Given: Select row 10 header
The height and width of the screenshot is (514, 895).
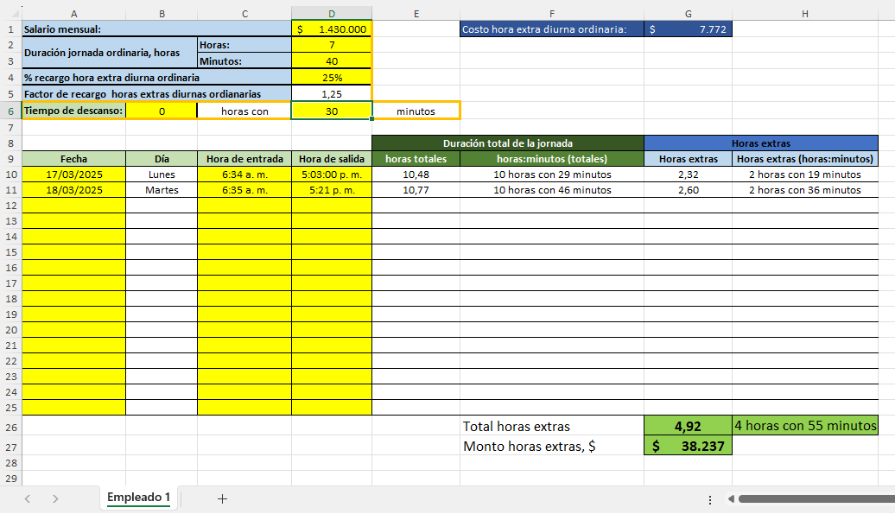Looking at the screenshot, I should [x=10, y=175].
